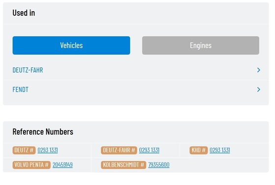Image resolution: width=275 pixels, height=185 pixels.
Task: Open DEUTZ-FAHR reference number 0293 1331
Action: point(149,150)
